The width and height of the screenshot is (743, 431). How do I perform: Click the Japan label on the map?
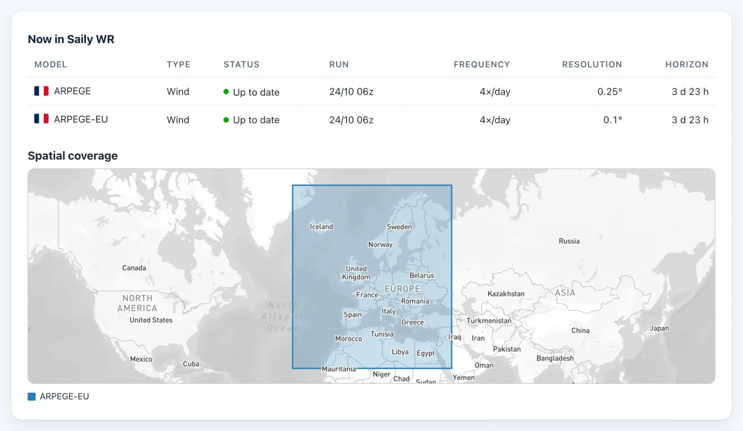click(x=659, y=328)
